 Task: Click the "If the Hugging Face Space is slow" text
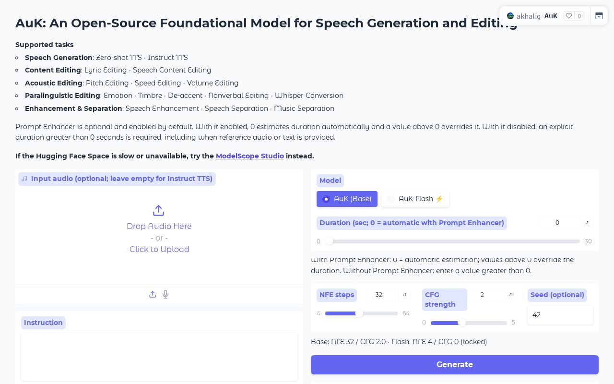(165, 156)
